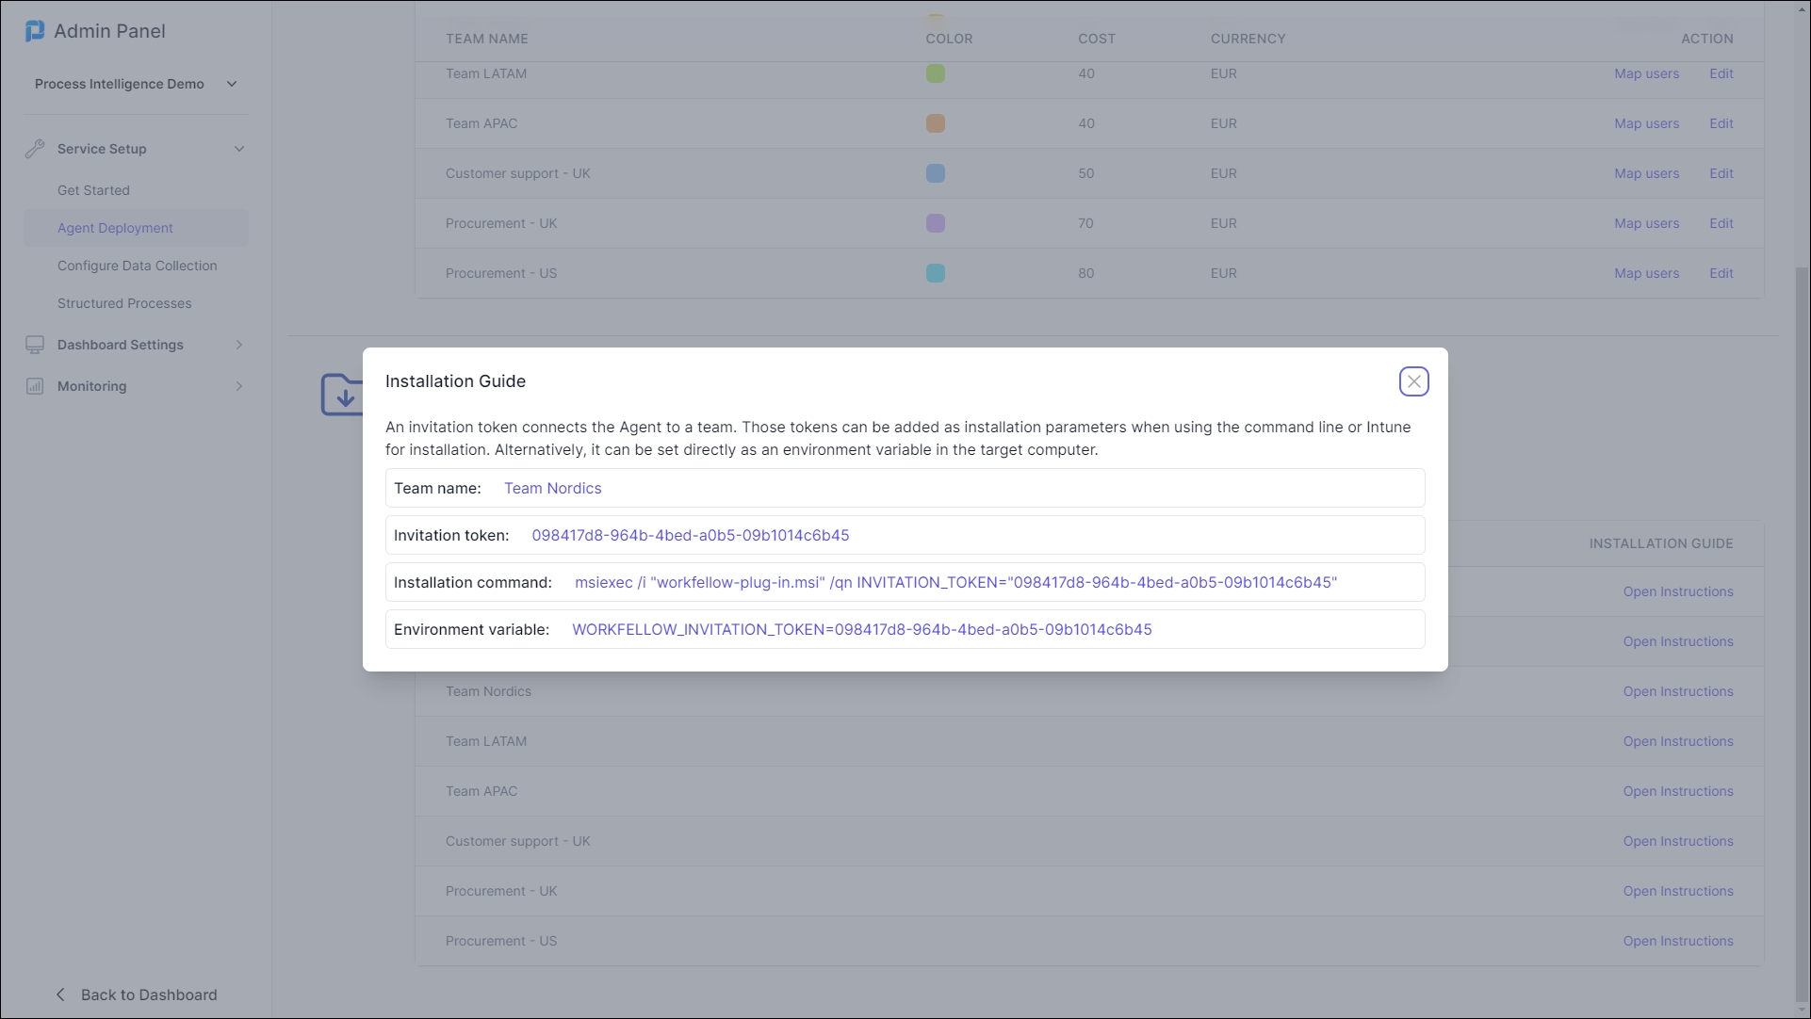
Task: Select Structured Processes in sidebar
Action: pos(124,303)
